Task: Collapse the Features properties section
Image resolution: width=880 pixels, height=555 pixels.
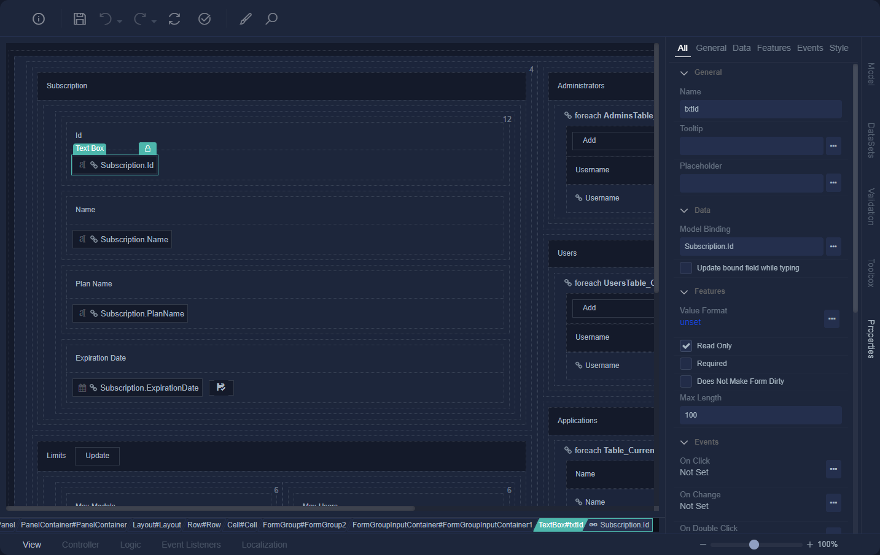Action: click(684, 292)
